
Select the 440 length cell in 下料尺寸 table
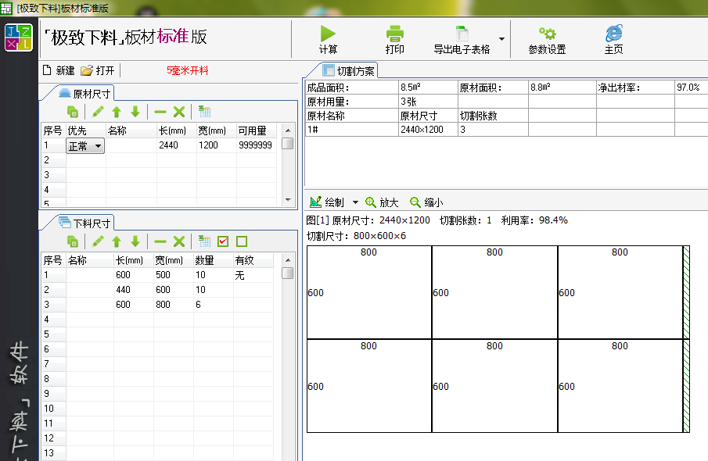pyautogui.click(x=134, y=290)
